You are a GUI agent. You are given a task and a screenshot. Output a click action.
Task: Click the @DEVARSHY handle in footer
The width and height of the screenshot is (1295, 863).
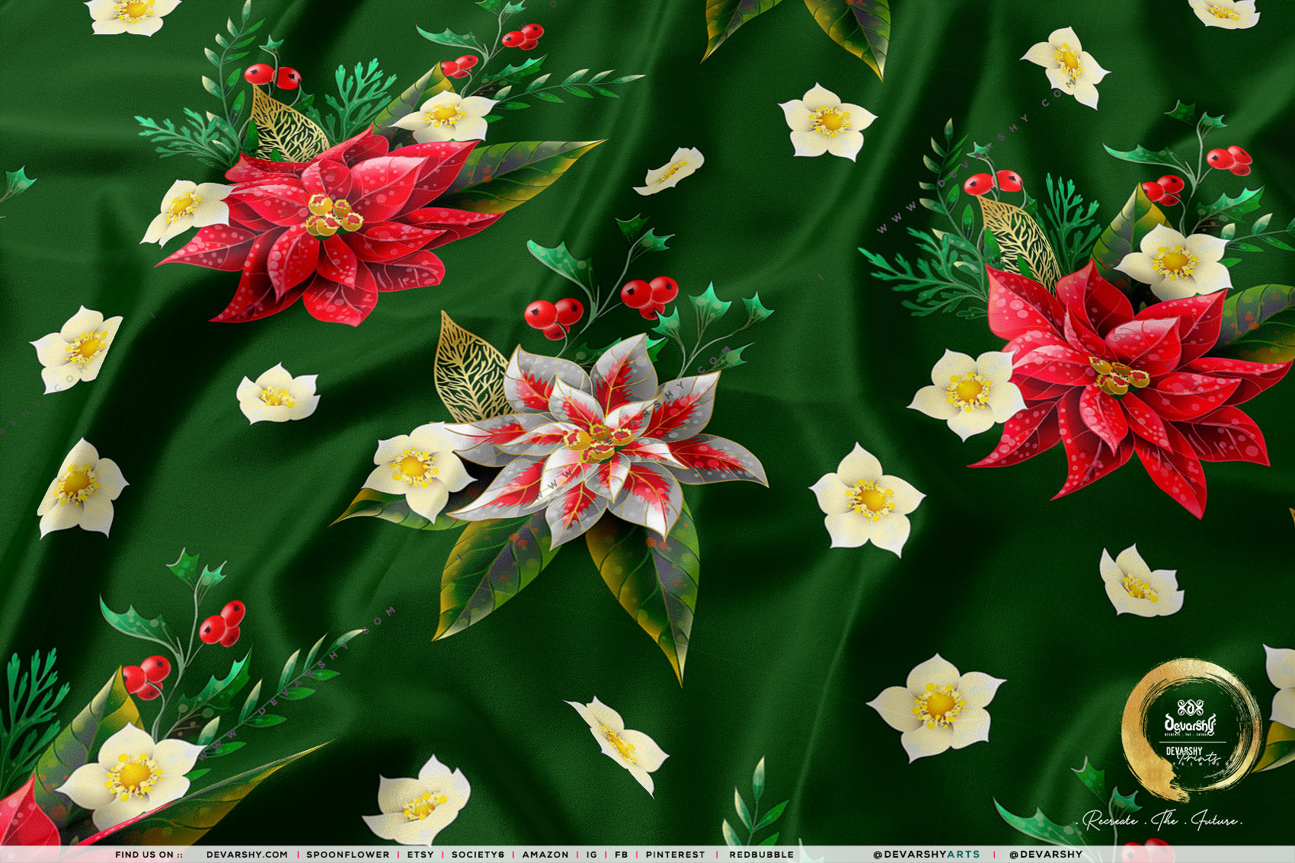(x=1045, y=855)
